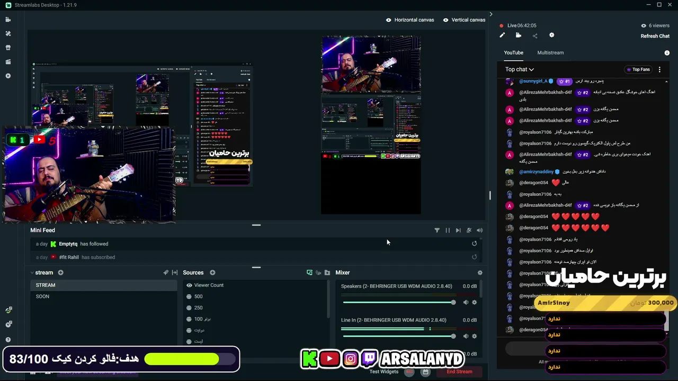
Task: Open the schedule stream calendar icon
Action: (x=425, y=371)
